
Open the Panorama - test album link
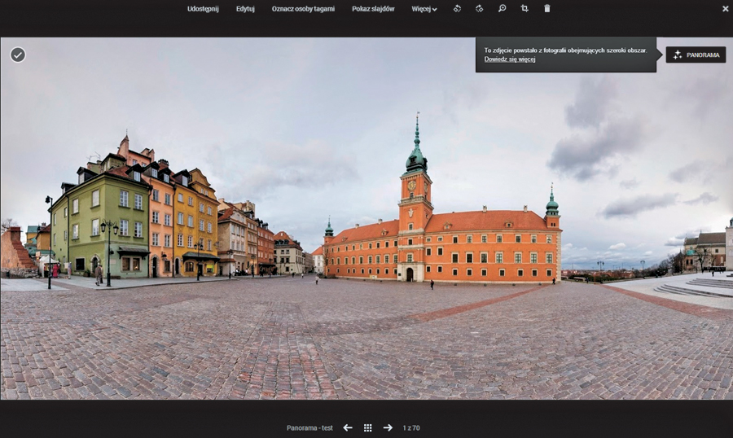[x=309, y=427]
